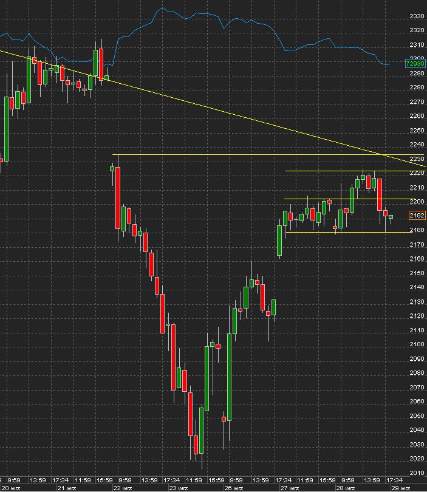
Task: Click the 2330 price axis label
Action: 417,16
